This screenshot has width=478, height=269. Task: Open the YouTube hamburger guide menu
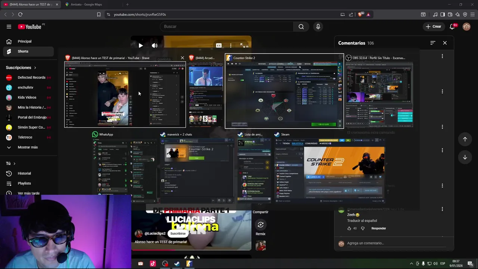[9, 27]
